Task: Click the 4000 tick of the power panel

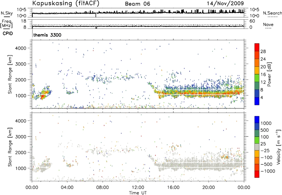Action: pos(21,48)
